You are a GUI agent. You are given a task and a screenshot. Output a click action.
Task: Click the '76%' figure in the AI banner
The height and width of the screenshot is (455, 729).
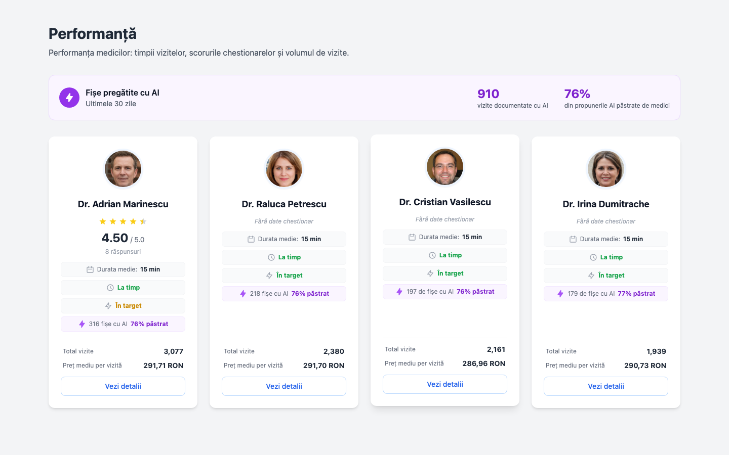click(577, 94)
